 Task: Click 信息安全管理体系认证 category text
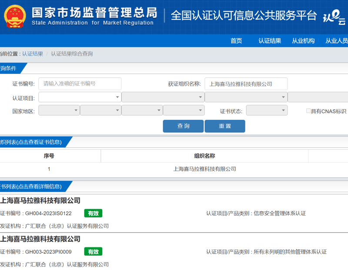pos(280,213)
